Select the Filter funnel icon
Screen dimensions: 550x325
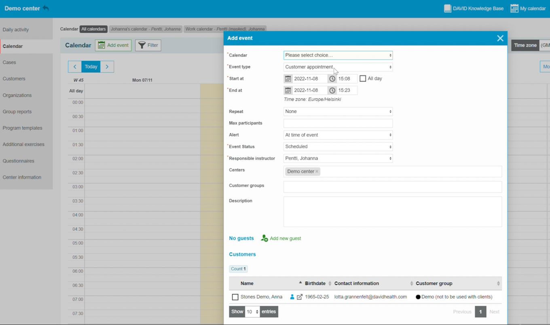click(x=142, y=45)
